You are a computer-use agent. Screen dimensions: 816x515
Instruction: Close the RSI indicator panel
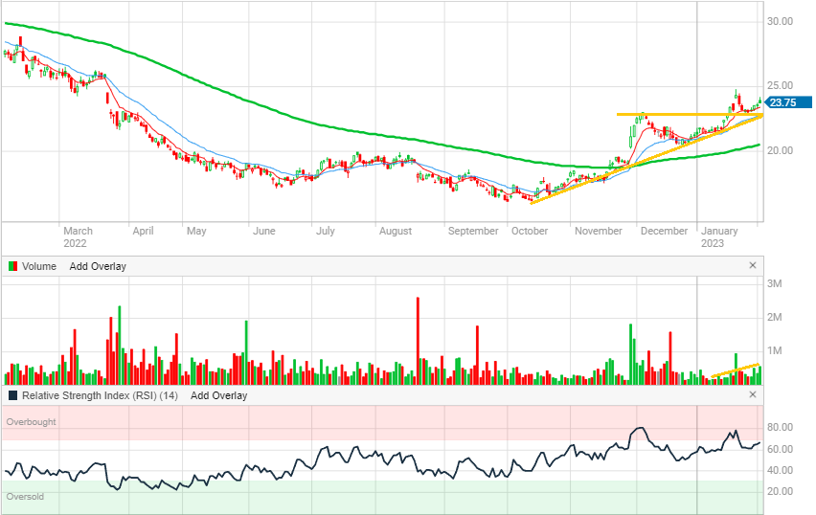click(x=753, y=394)
